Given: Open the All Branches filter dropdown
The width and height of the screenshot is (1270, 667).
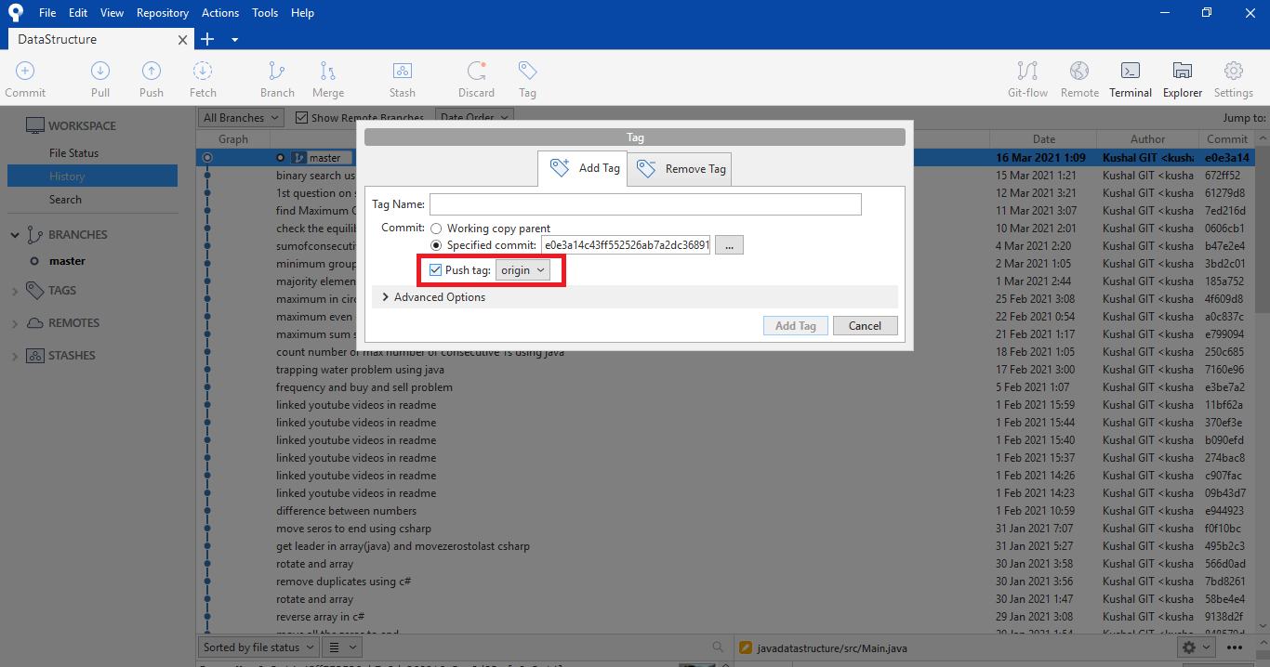Looking at the screenshot, I should pos(242,118).
